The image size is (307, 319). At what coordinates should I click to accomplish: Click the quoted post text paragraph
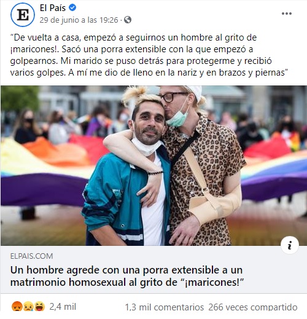click(149, 55)
